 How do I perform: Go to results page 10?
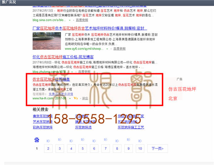[x=140, y=148]
